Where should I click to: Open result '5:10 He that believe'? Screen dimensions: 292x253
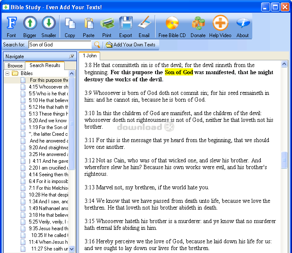[x=49, y=100]
